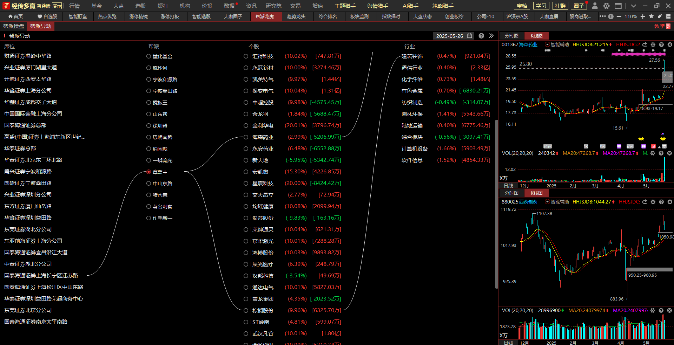Open the main settings gear in title bar
This screenshot has height=345, width=674.
(x=606, y=6)
